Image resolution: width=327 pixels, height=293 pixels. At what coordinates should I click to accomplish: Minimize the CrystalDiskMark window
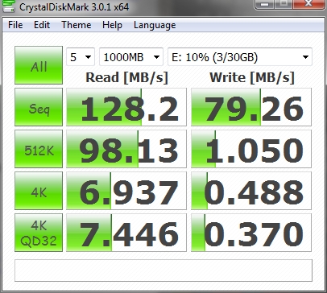[264, 4]
